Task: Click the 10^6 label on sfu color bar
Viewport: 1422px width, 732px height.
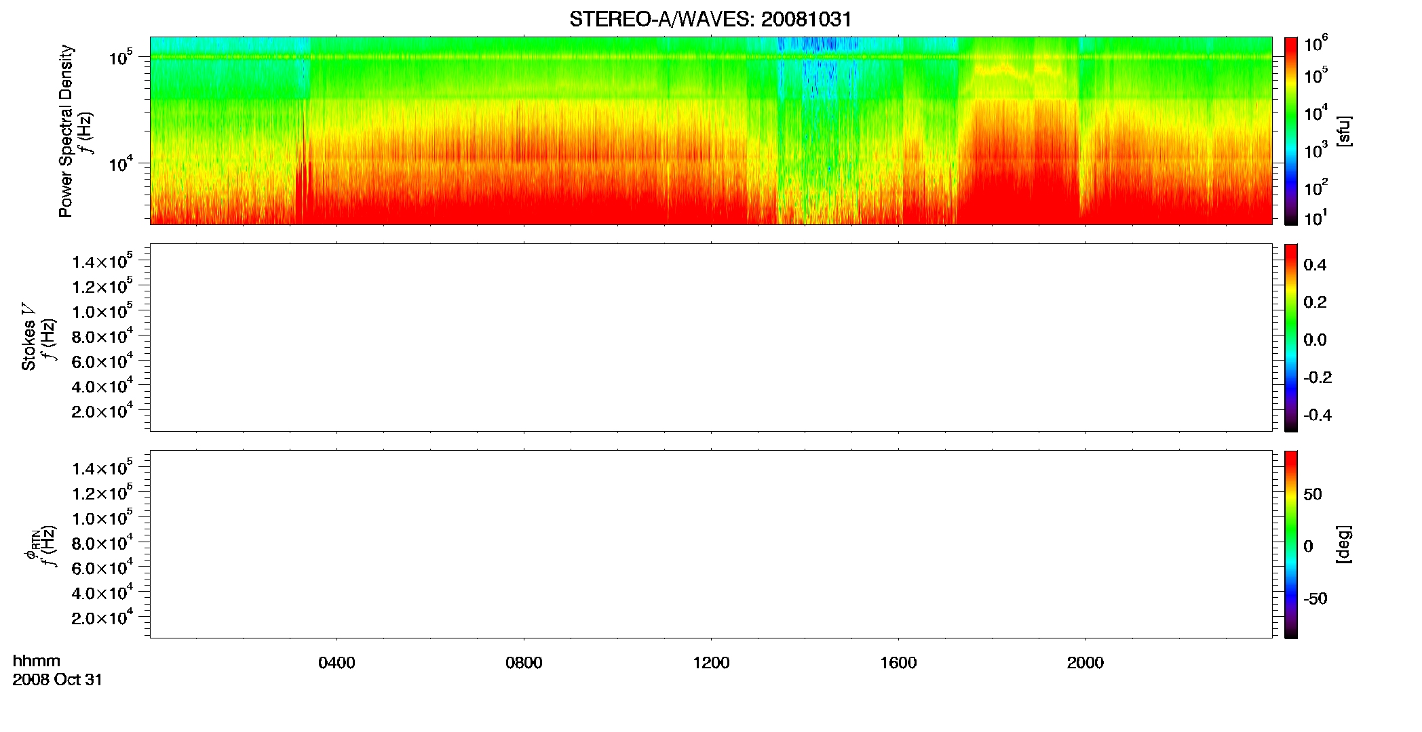Action: [x=1316, y=44]
